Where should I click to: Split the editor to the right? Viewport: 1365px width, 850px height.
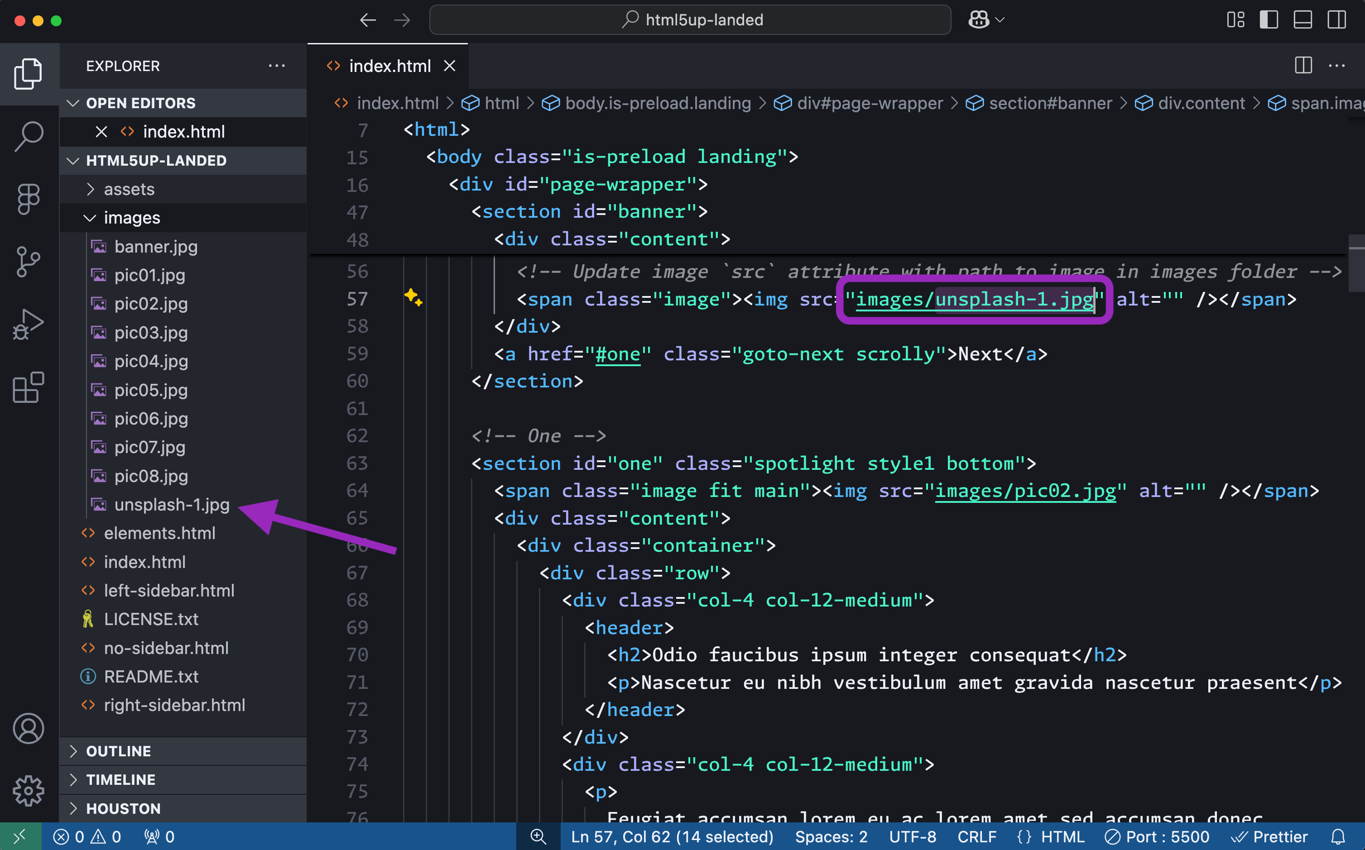click(1304, 66)
